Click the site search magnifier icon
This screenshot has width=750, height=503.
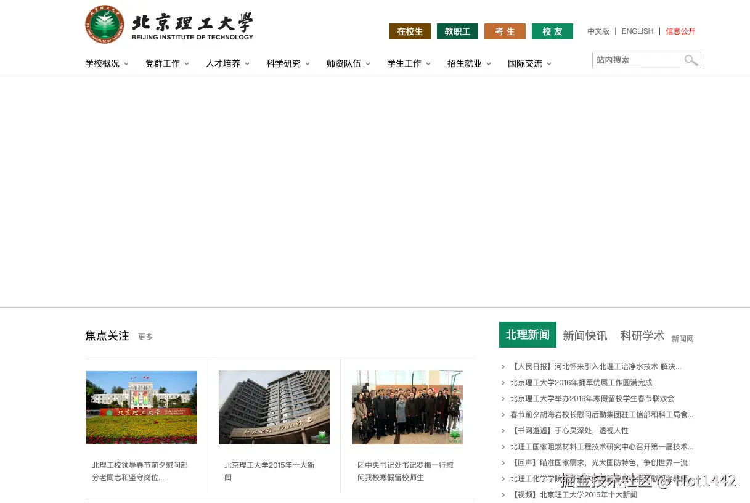pos(691,60)
